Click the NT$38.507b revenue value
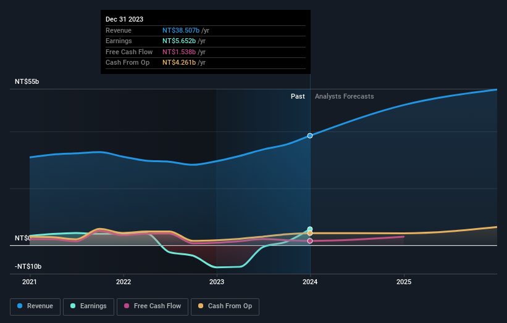This screenshot has height=323, width=507. pyautogui.click(x=181, y=30)
